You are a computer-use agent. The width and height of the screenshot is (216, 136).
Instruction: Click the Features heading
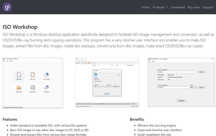click(10, 119)
